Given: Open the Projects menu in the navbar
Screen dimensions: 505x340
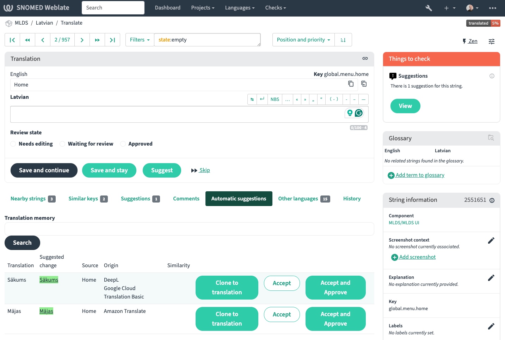Looking at the screenshot, I should pos(203,8).
